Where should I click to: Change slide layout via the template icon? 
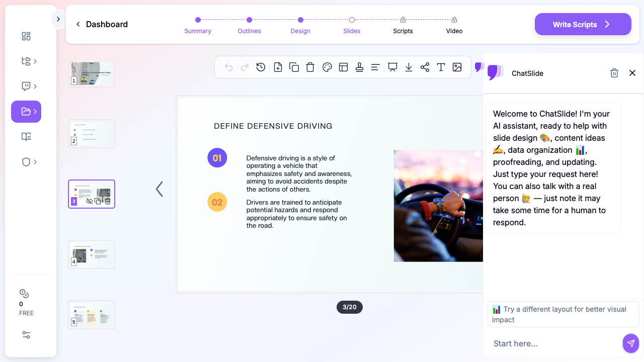pyautogui.click(x=344, y=67)
